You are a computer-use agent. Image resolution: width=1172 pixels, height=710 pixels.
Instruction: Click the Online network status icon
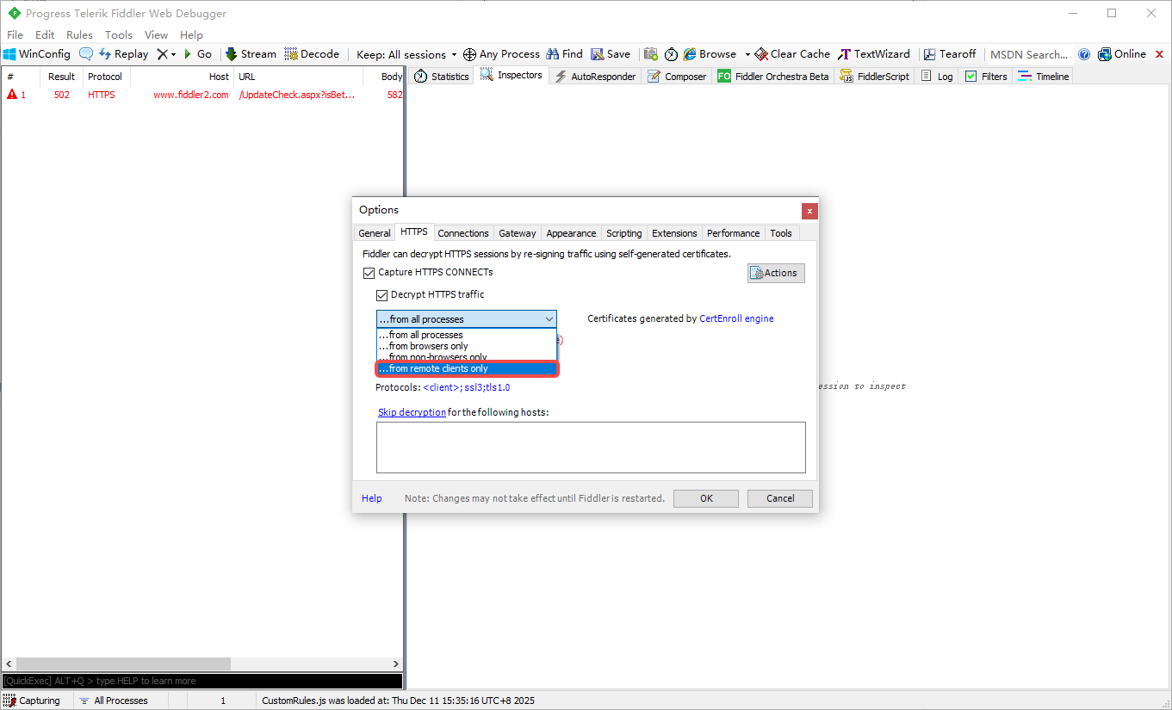click(x=1121, y=54)
